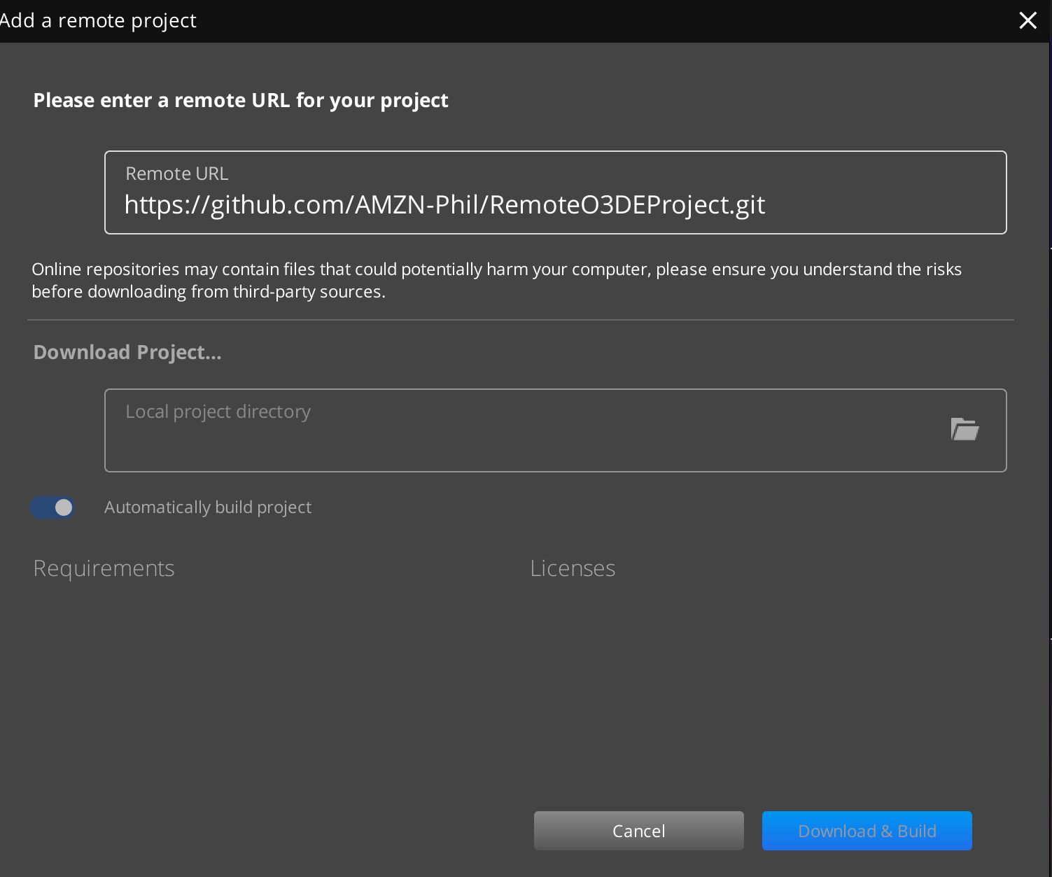Click the Download & Build button
Screen dimensions: 1052x877
click(x=867, y=831)
